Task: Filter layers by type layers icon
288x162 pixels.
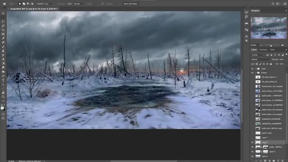Action: tap(275, 55)
